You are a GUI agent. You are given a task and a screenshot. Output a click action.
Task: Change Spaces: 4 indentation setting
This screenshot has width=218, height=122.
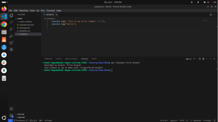pyautogui.click(x=174, y=120)
